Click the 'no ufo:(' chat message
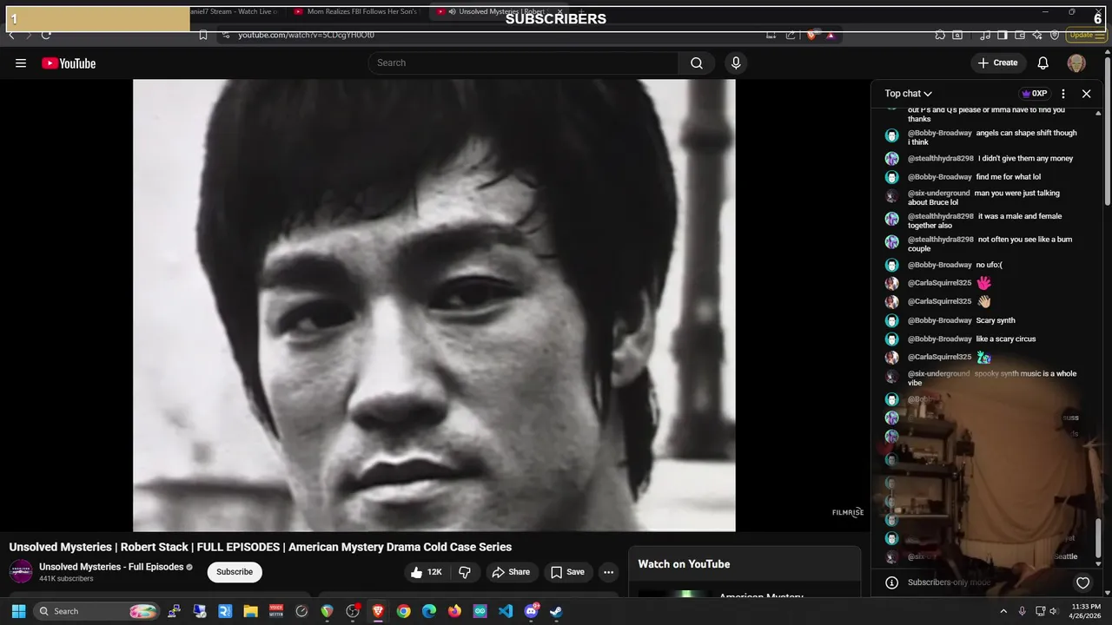1112x625 pixels. (x=989, y=265)
